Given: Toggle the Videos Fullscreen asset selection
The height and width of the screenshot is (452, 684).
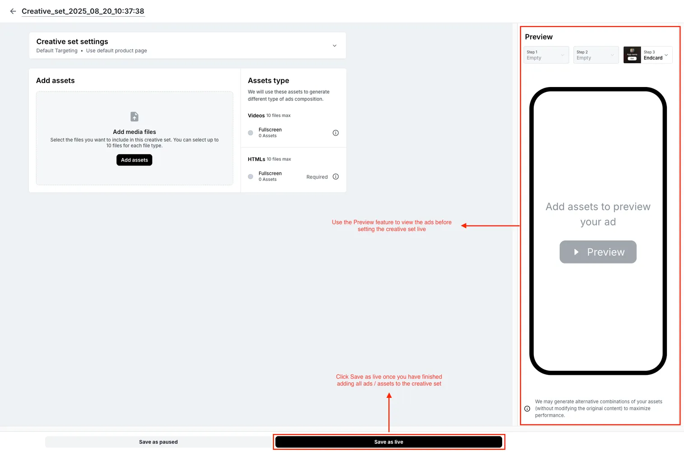Looking at the screenshot, I should point(250,133).
